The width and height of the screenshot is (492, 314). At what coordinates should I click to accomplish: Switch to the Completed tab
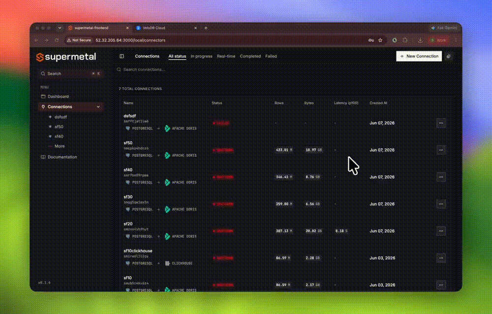point(250,57)
